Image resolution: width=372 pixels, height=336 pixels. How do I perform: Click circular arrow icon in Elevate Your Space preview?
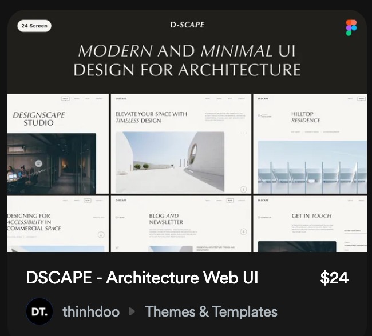pyautogui.click(x=243, y=189)
